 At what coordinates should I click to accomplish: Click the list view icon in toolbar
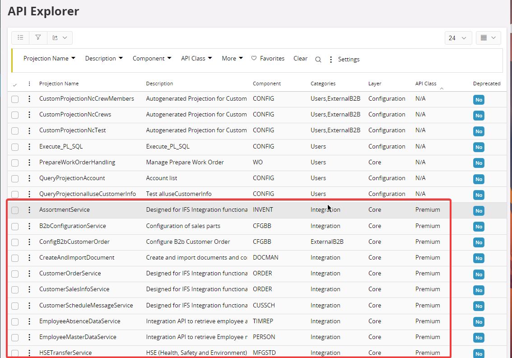coord(20,38)
